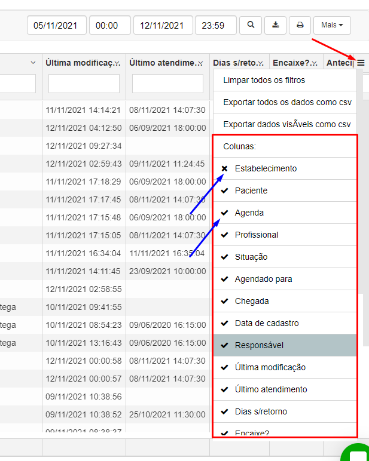Toggle the Profissional column

(x=285, y=235)
